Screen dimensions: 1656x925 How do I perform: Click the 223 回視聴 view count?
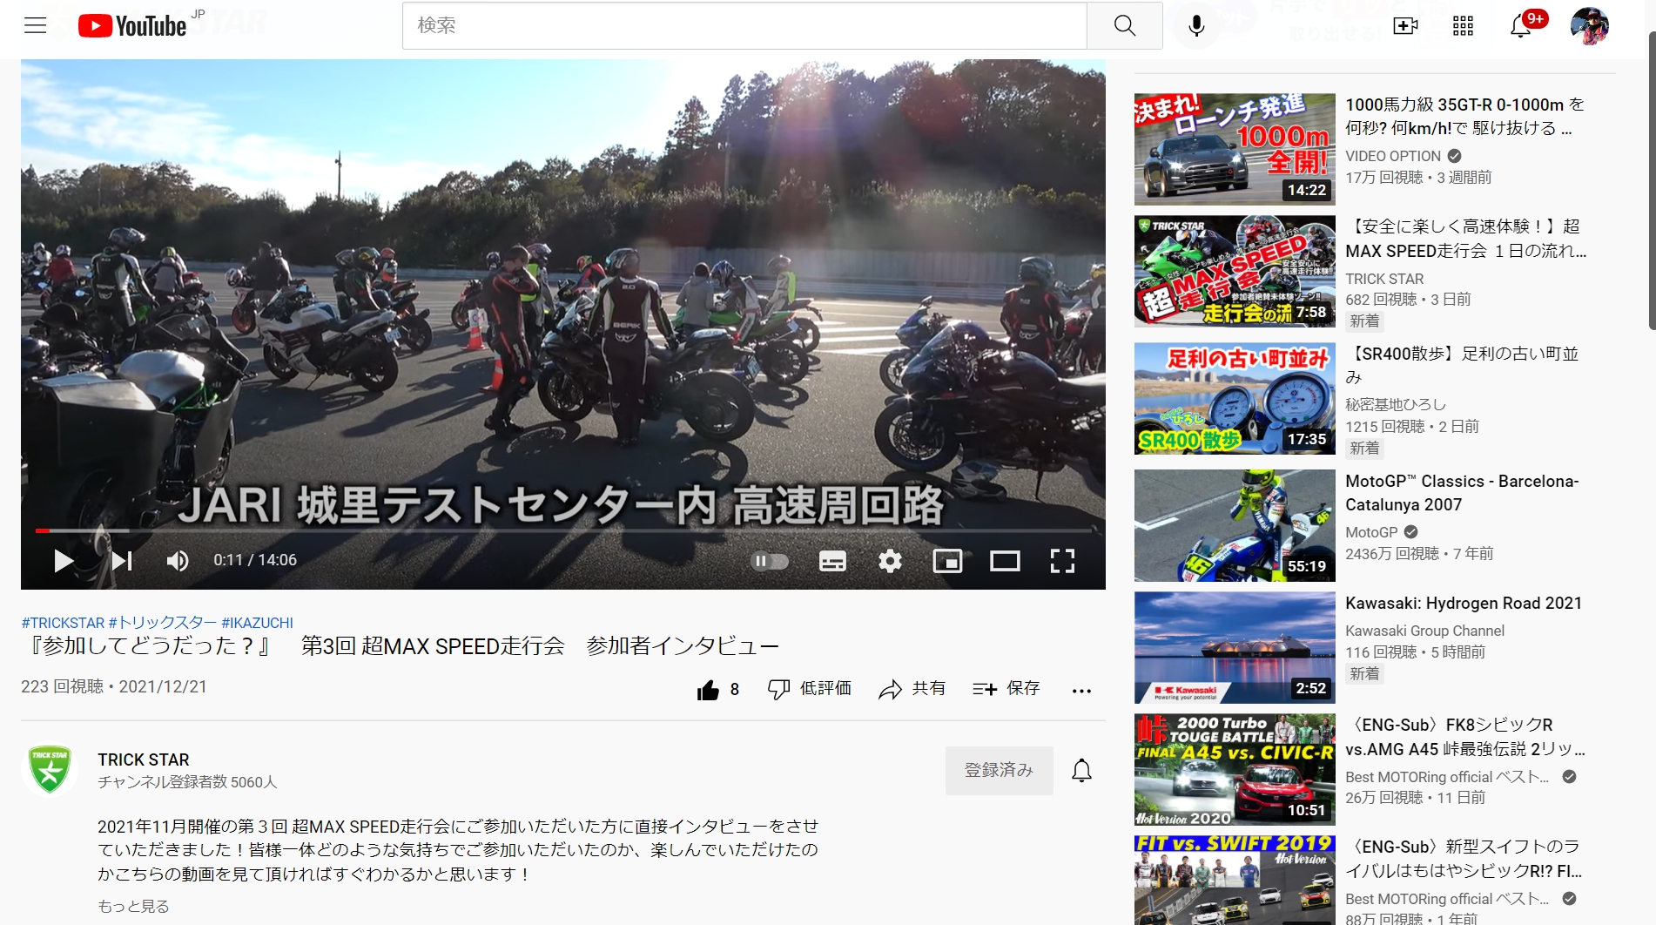pyautogui.click(x=62, y=686)
